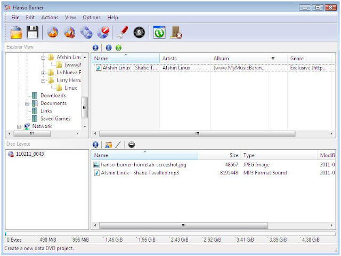Click the disc capacity progress bar
This screenshot has width=341, height=256.
click(x=170, y=234)
